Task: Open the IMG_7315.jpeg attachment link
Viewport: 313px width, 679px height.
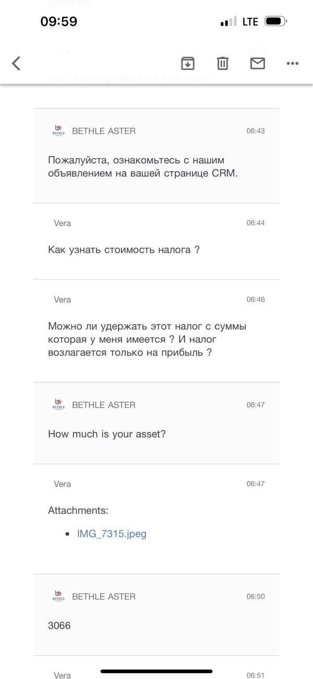Action: (112, 534)
